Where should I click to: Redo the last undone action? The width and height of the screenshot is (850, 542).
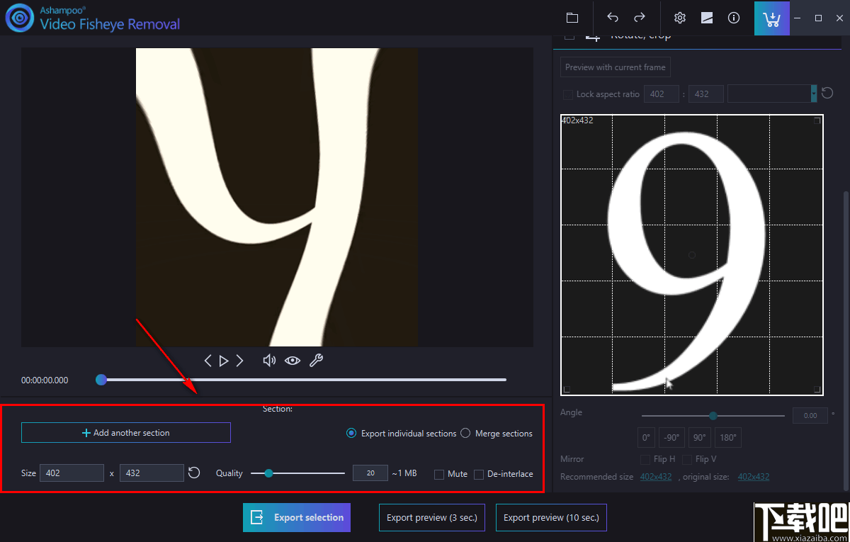(x=640, y=18)
